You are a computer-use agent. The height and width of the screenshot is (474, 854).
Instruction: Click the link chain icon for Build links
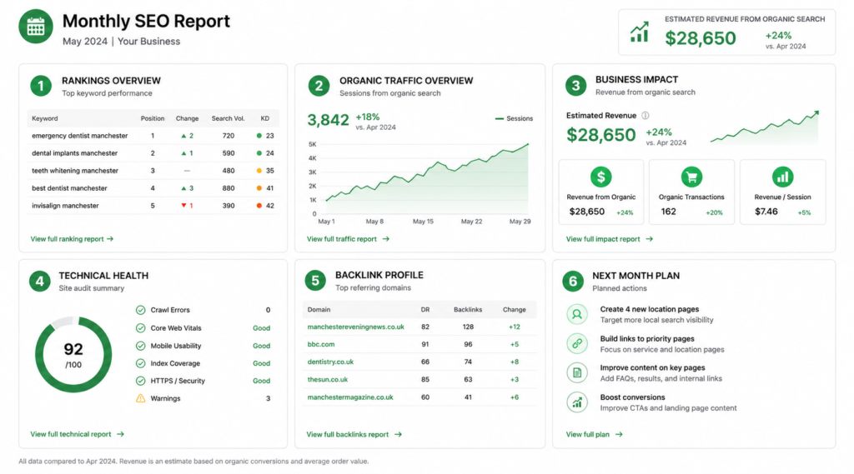577,343
